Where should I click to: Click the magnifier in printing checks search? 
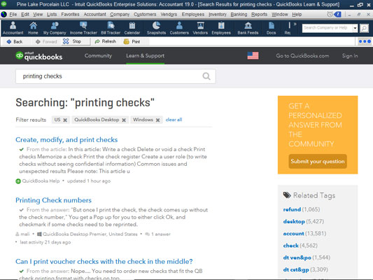[x=206, y=76]
